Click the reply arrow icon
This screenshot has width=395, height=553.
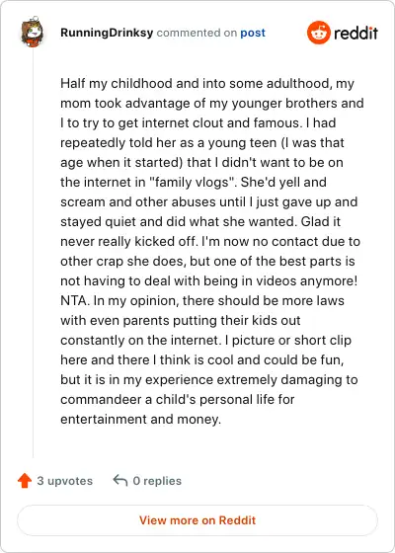(x=120, y=480)
